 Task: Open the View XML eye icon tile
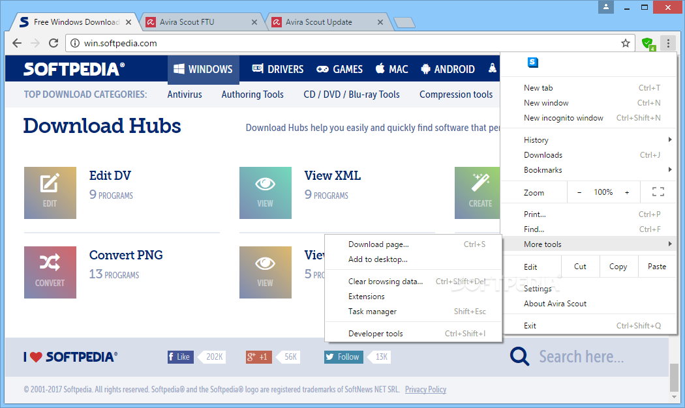coord(265,193)
